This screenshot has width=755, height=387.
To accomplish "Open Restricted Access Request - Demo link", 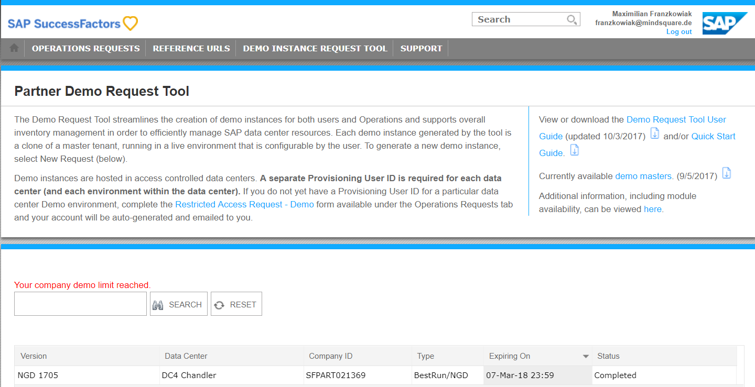I will coord(244,204).
